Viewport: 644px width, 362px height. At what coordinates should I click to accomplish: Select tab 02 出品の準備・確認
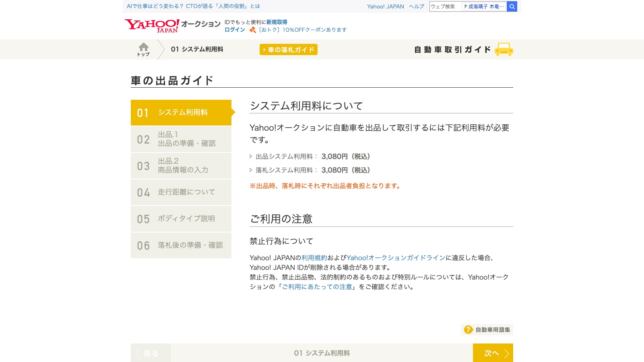tap(181, 139)
